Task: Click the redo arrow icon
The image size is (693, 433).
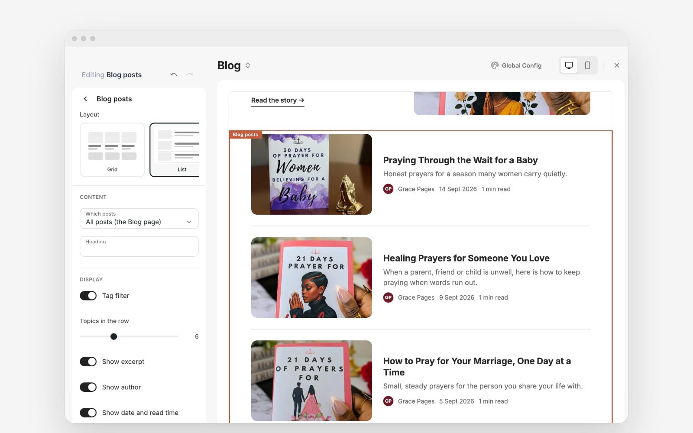Action: click(x=189, y=74)
